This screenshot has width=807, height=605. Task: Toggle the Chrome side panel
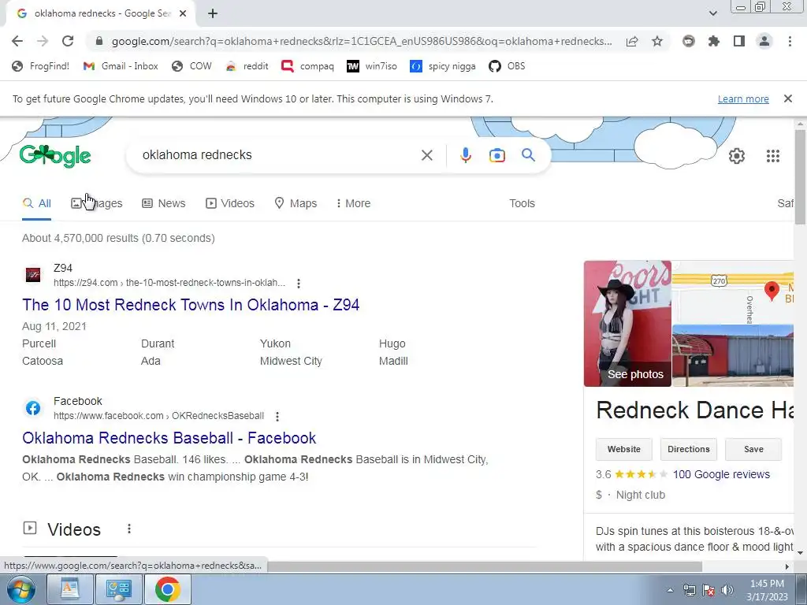[739, 41]
